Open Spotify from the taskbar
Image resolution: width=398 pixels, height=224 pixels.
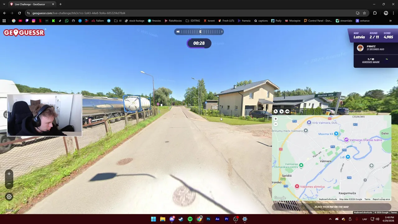(190, 219)
